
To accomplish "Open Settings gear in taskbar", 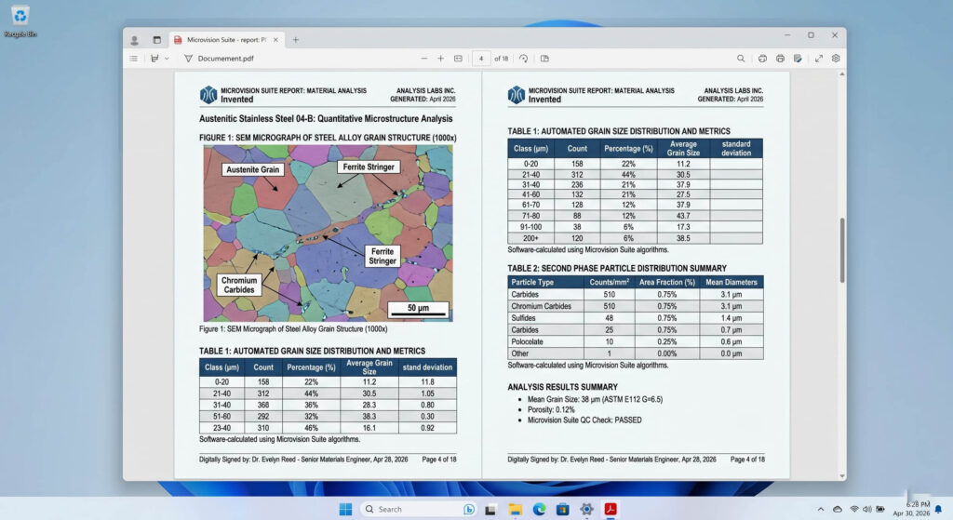I will (x=586, y=509).
